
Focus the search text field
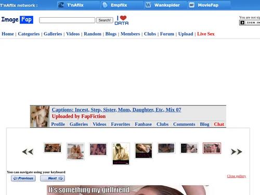(x=67, y=20)
